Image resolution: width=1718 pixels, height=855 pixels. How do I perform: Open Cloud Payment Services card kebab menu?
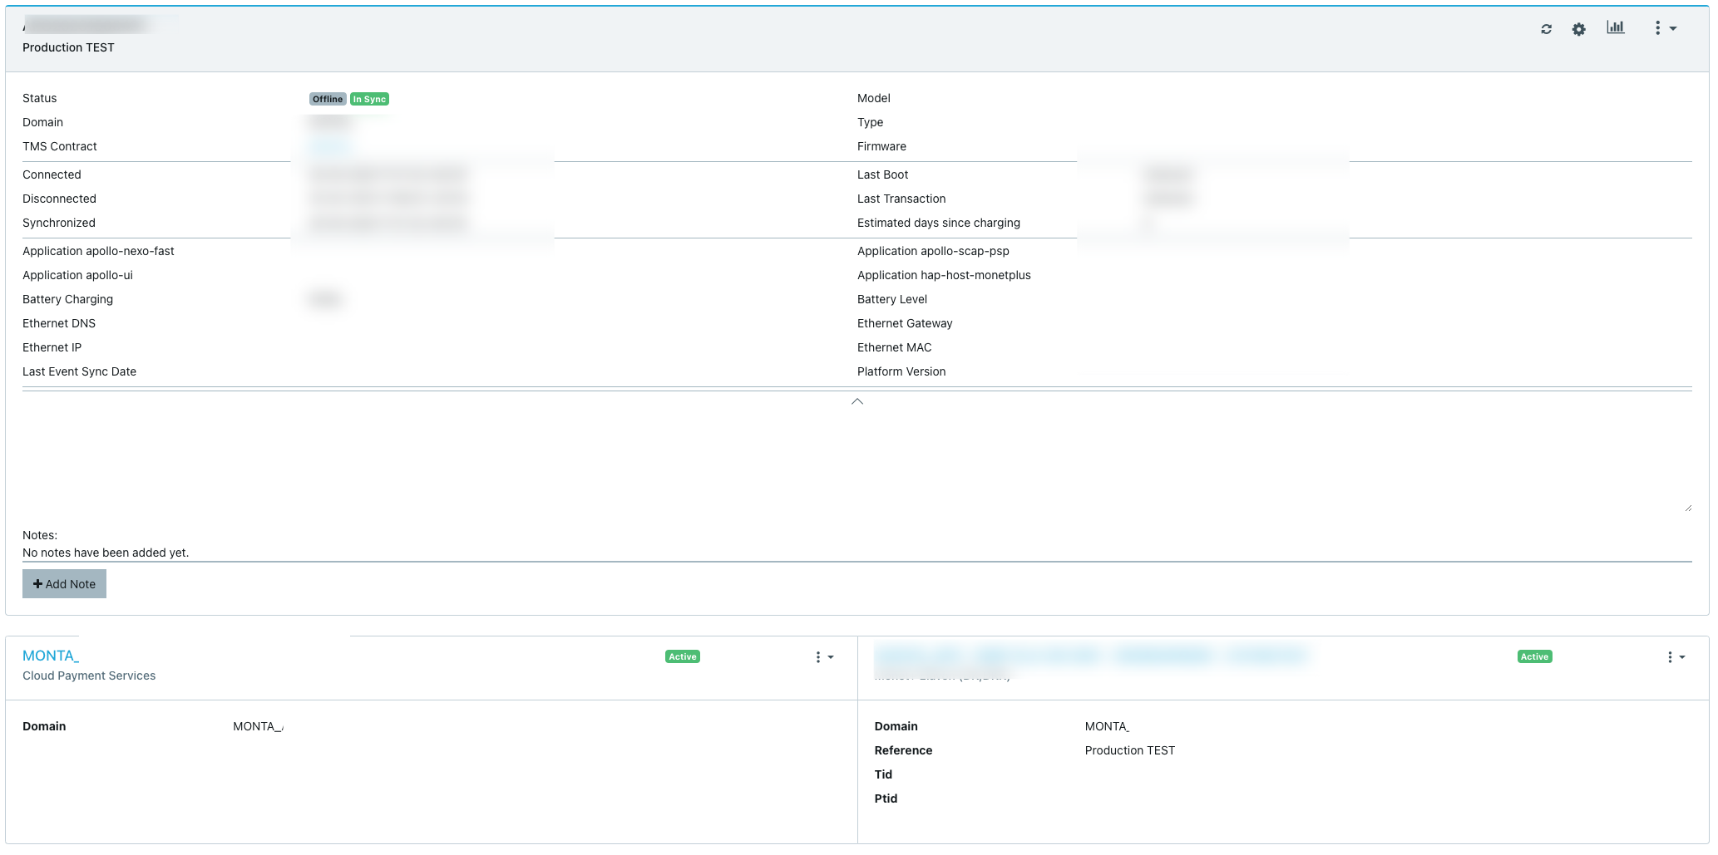click(x=823, y=657)
